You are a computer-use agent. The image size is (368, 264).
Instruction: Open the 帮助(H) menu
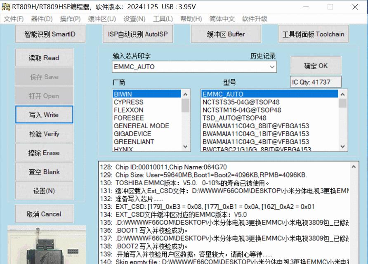click(x=191, y=19)
